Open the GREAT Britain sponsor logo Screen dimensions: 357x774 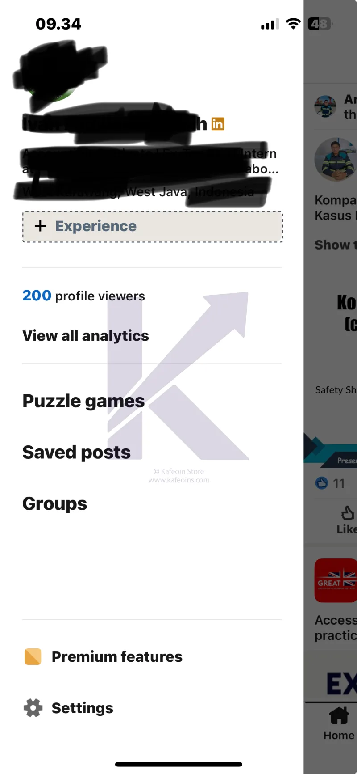pos(336,580)
